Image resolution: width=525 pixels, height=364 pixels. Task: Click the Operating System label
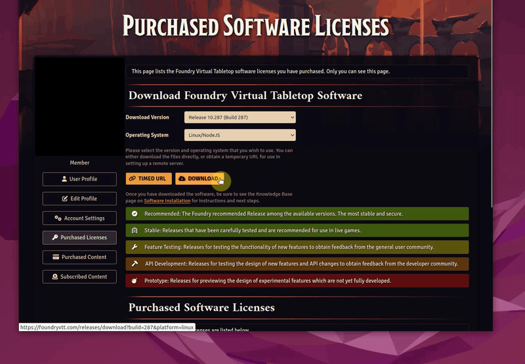click(x=147, y=135)
